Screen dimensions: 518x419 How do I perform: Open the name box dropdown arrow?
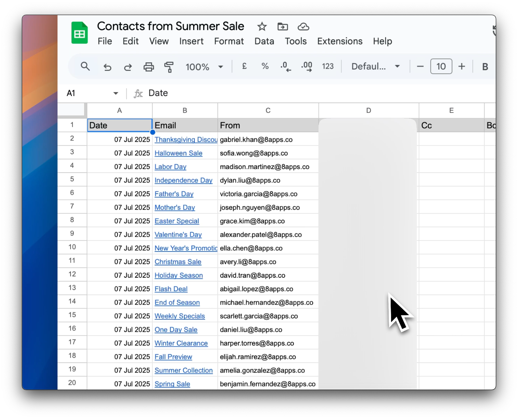pyautogui.click(x=116, y=93)
